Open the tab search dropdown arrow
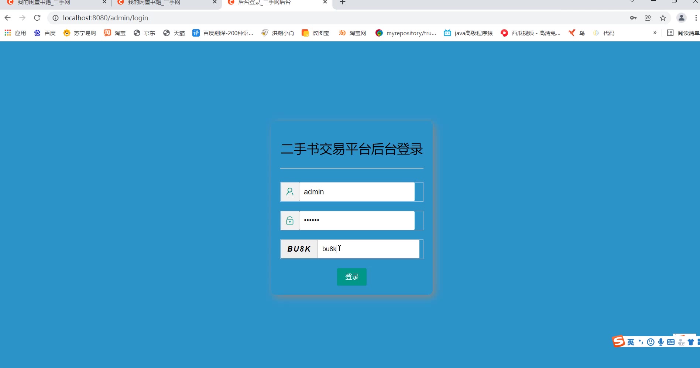The height and width of the screenshot is (368, 700). click(x=632, y=1)
